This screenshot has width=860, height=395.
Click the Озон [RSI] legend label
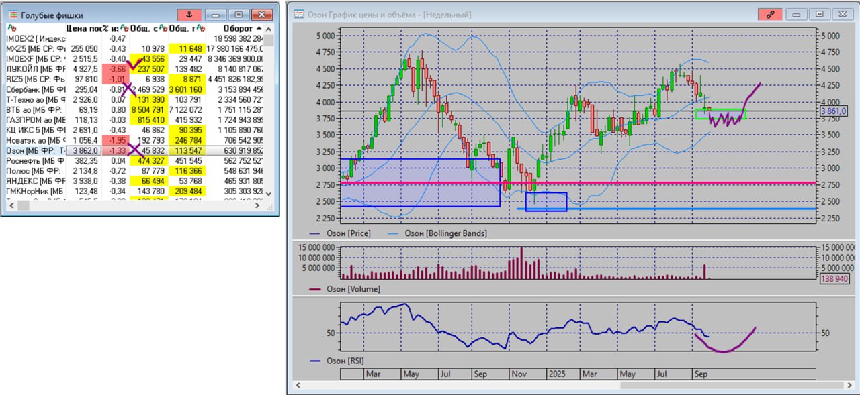click(x=345, y=361)
